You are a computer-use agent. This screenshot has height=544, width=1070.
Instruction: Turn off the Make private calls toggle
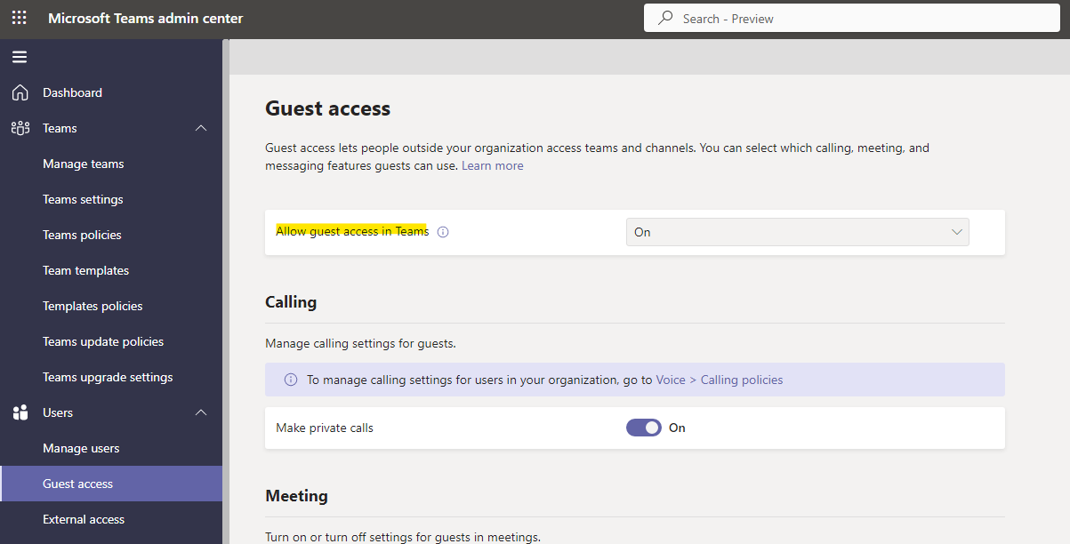pos(643,427)
